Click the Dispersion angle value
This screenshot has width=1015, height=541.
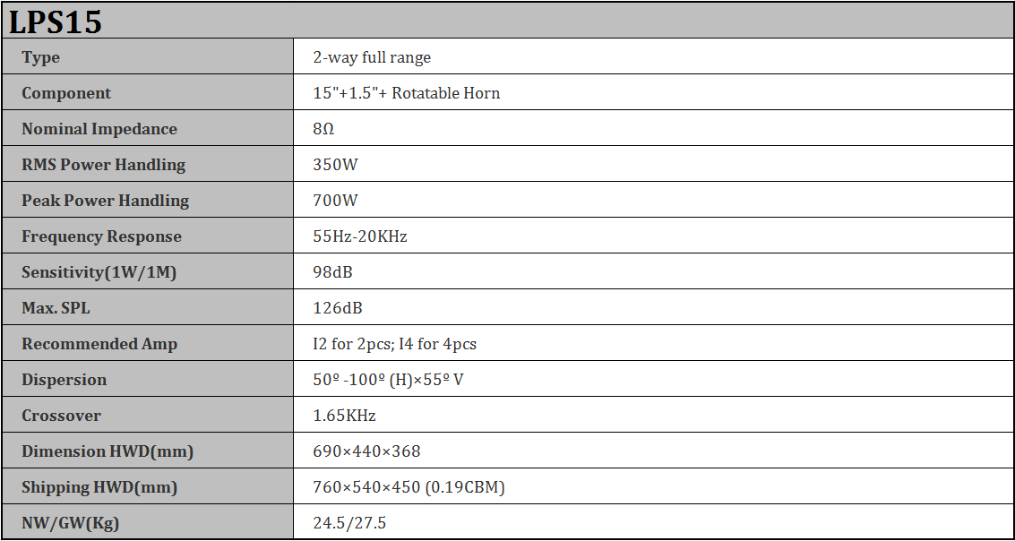point(388,380)
